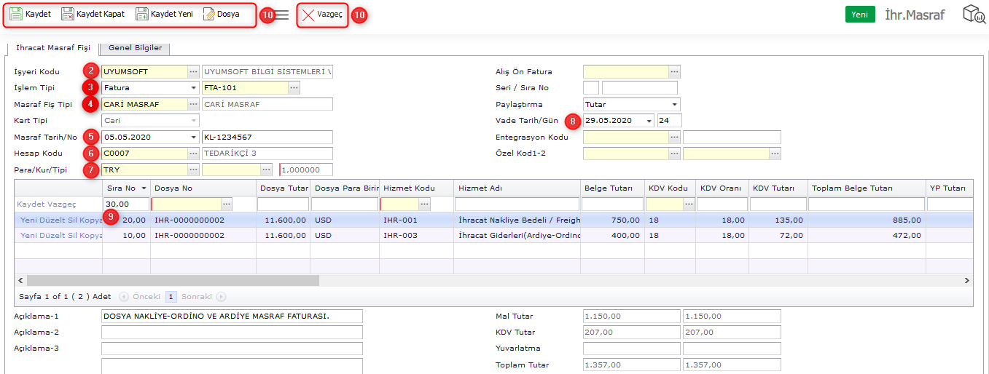Open lookup next to Alış Ön Fatura
This screenshot has height=374, width=989.
click(674, 72)
